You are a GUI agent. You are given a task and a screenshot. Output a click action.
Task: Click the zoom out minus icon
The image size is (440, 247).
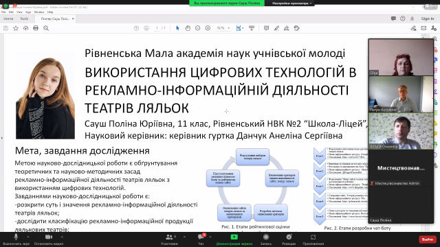click(197, 28)
